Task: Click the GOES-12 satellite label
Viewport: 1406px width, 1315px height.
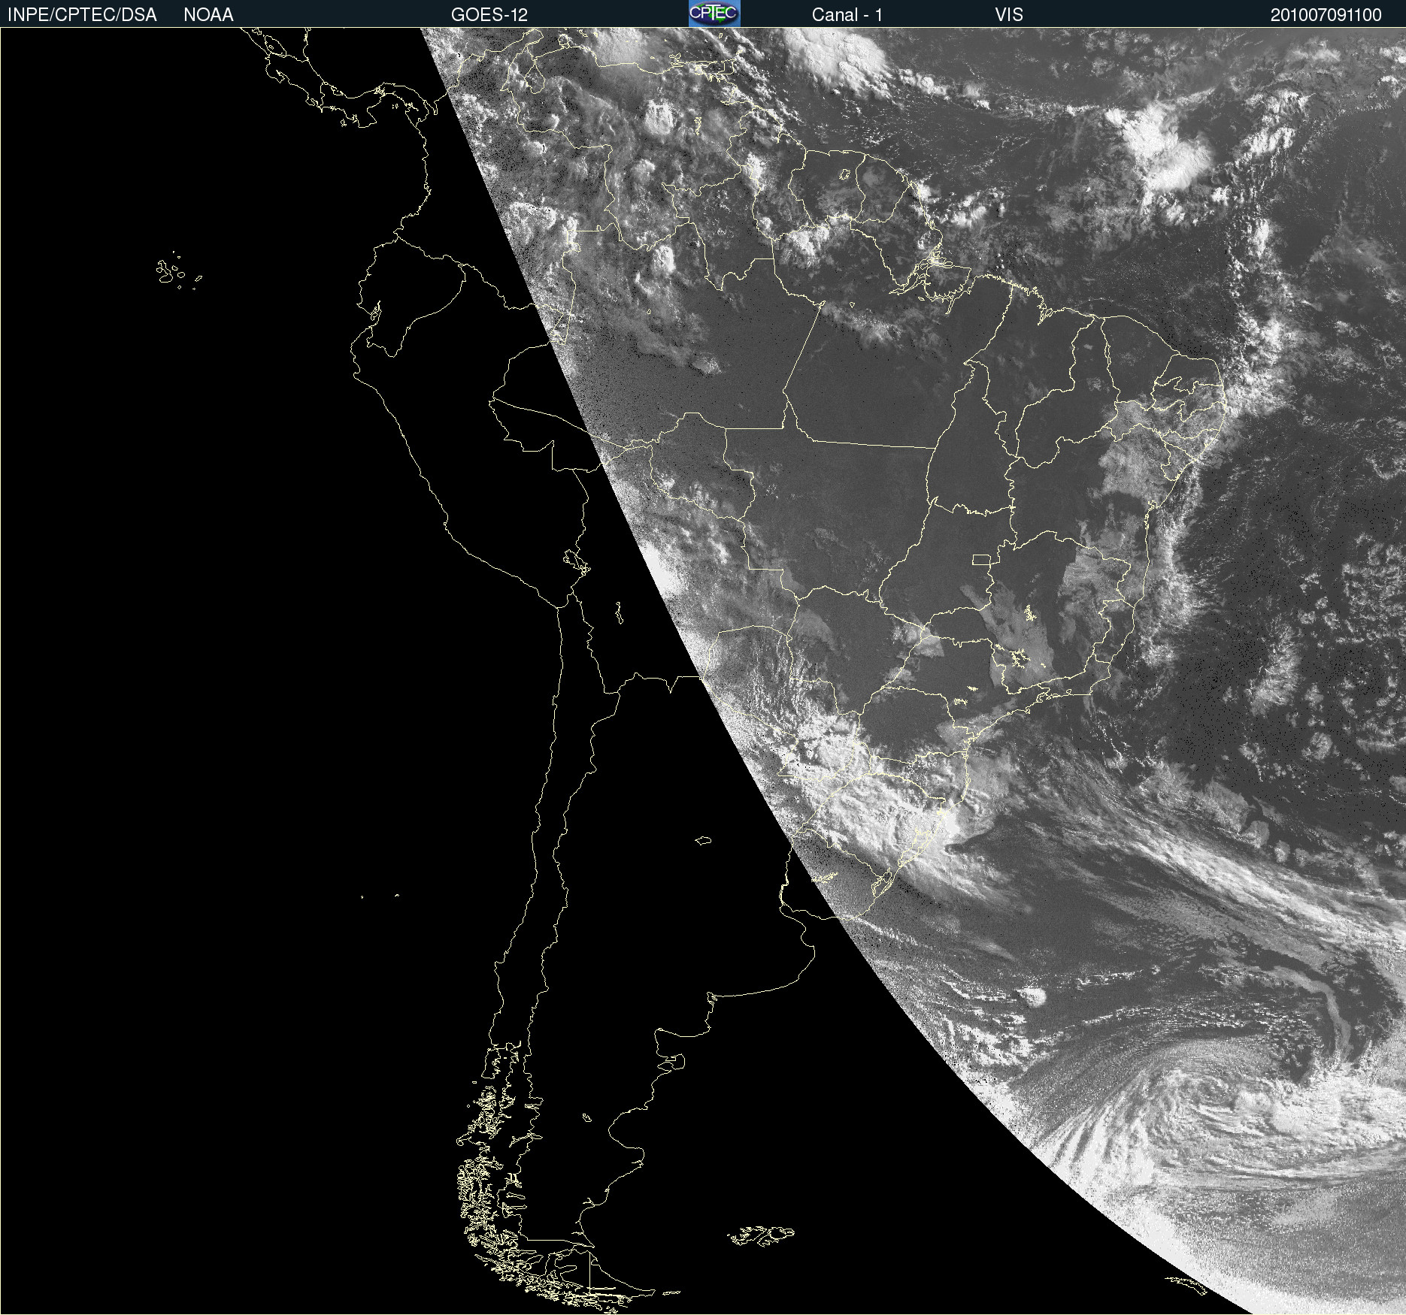Action: 489,15
